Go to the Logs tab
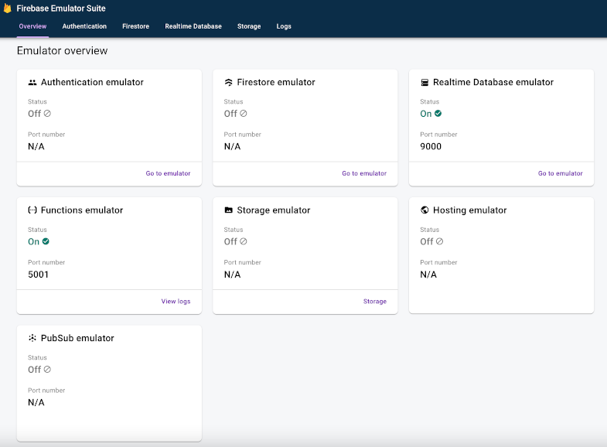 pos(284,26)
